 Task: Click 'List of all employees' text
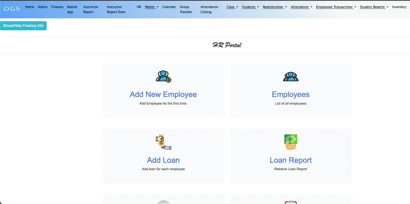[291, 103]
